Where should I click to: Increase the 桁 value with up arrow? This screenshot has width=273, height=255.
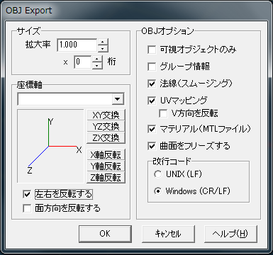tap(97, 59)
